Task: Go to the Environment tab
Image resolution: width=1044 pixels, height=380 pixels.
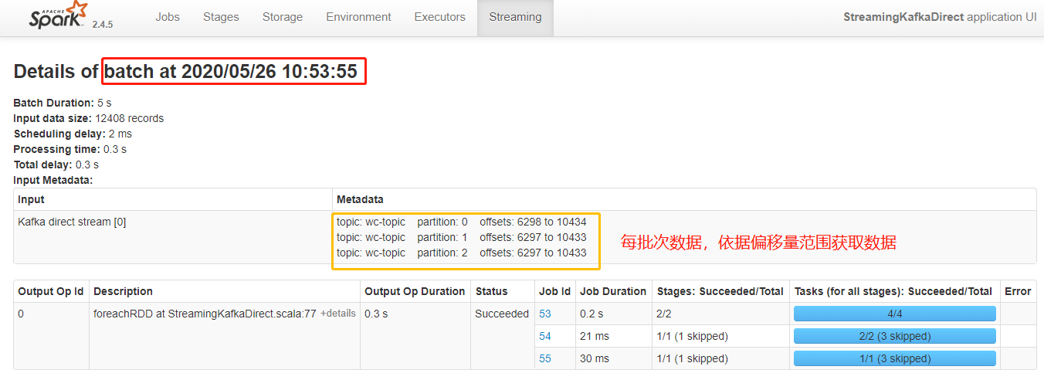Action: (x=358, y=17)
